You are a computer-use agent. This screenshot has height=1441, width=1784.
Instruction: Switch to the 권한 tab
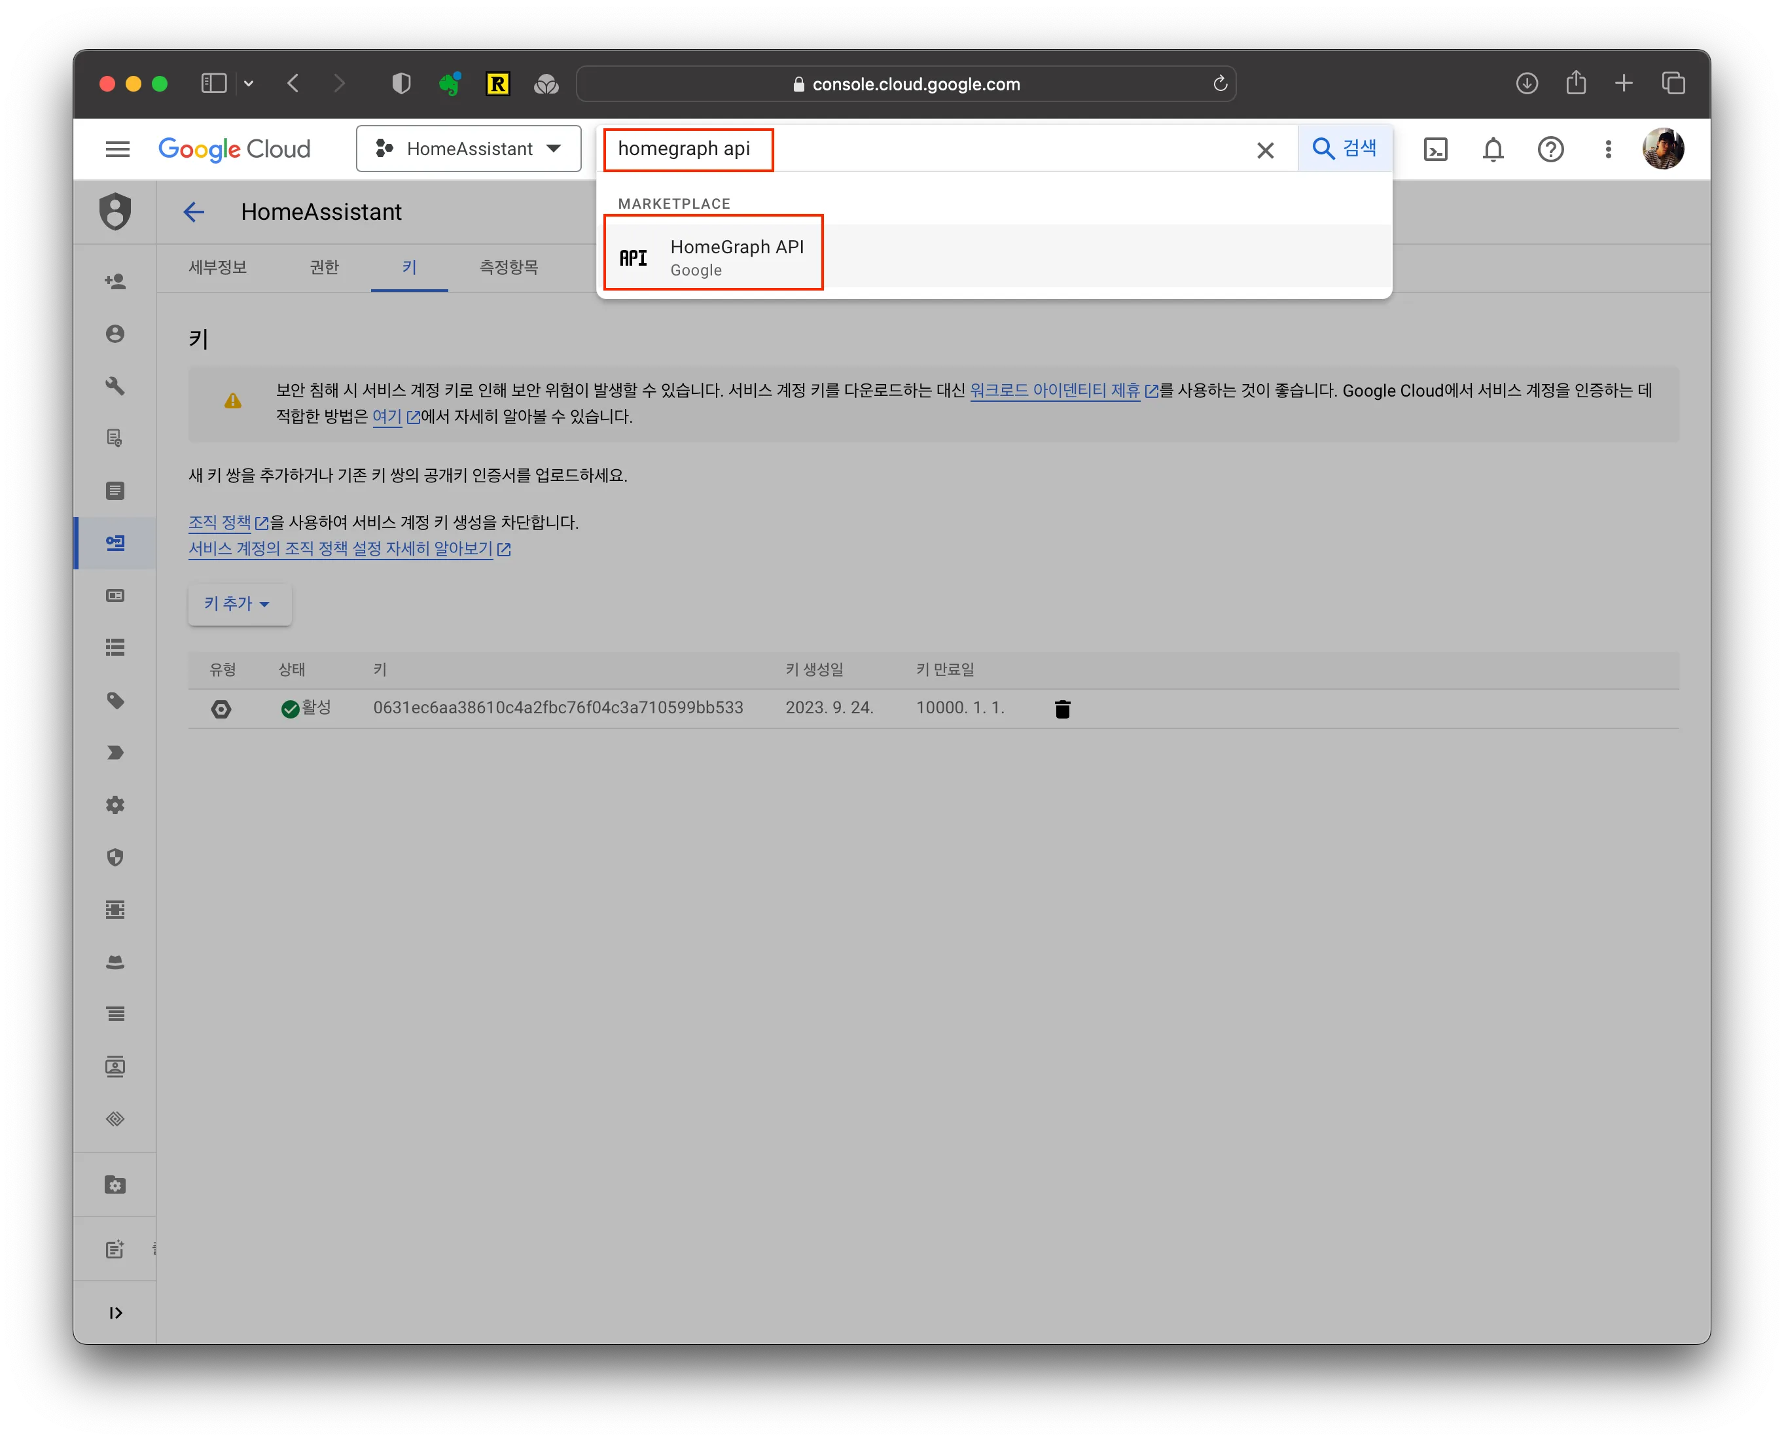pos(325,267)
